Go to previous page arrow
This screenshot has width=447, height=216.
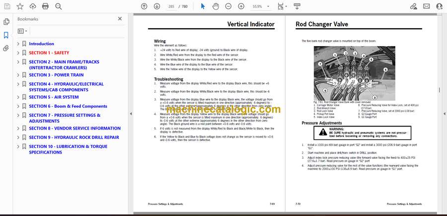click(144, 6)
